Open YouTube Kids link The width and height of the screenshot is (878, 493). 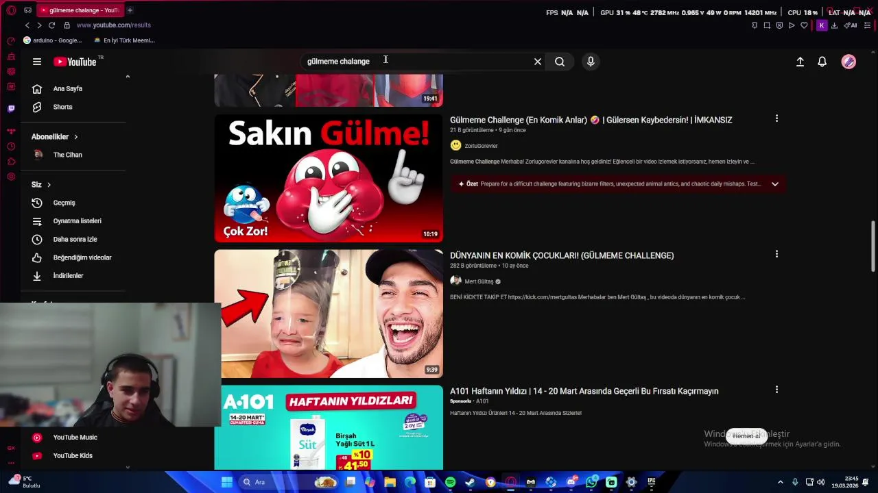click(74, 455)
